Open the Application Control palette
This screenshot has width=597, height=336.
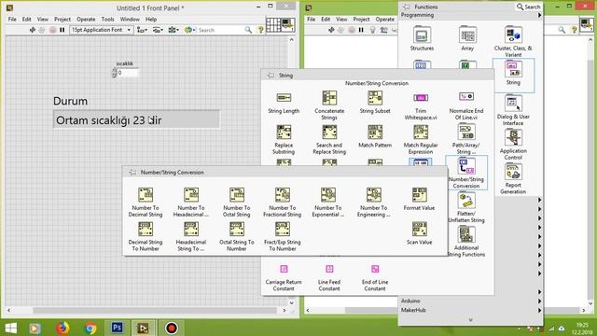[x=513, y=144]
